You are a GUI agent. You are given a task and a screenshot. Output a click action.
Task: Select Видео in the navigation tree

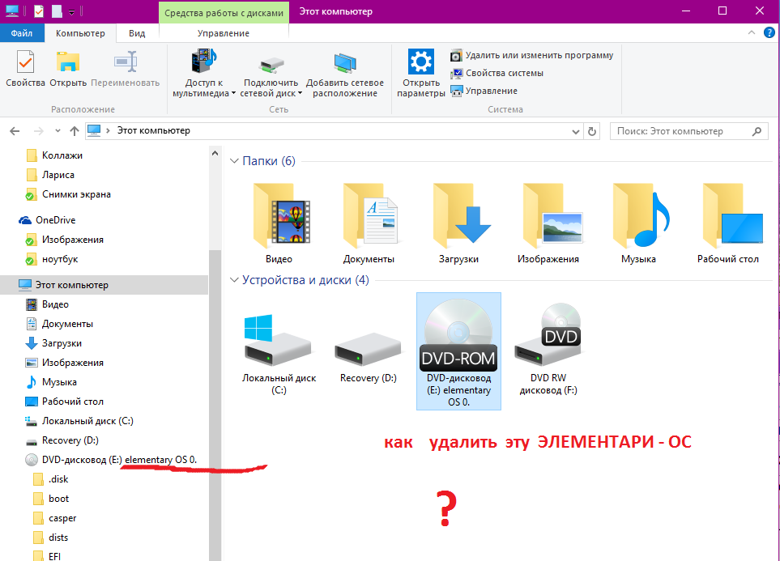pos(55,304)
